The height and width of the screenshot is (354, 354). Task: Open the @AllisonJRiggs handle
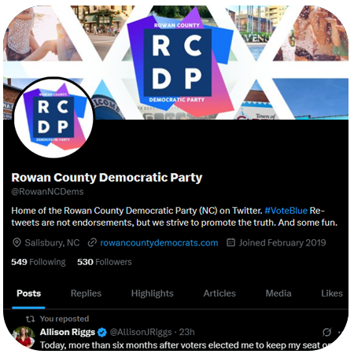click(141, 332)
